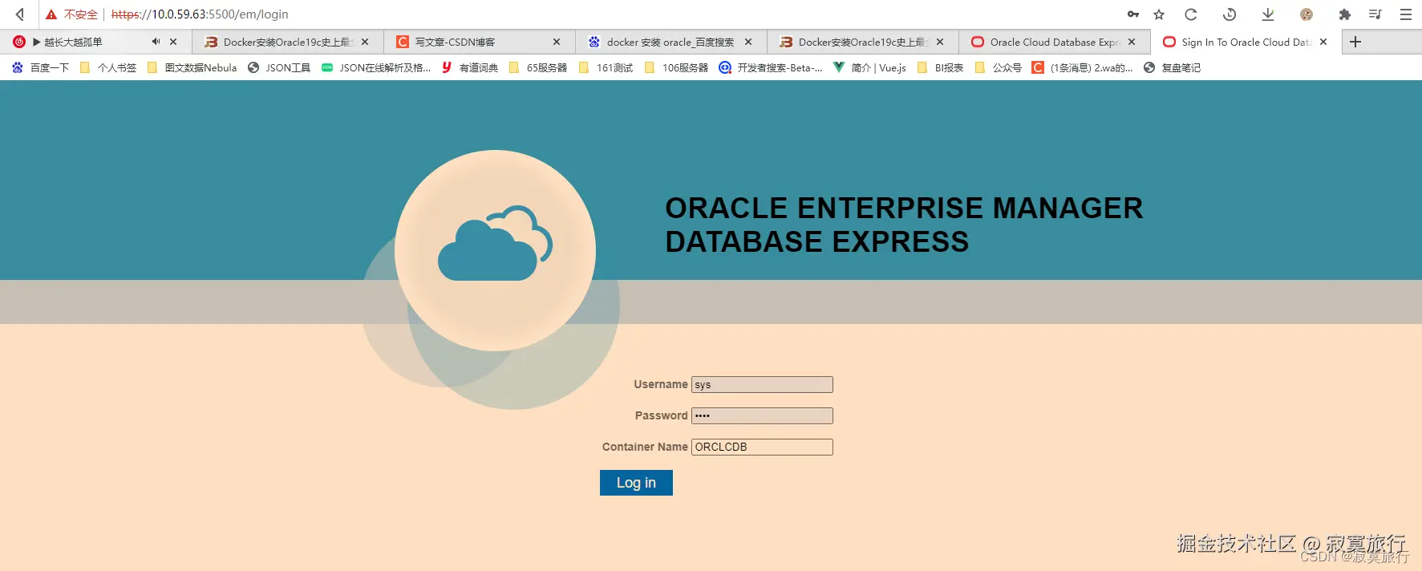Open the 个人书签 bookmark folder

tap(108, 68)
